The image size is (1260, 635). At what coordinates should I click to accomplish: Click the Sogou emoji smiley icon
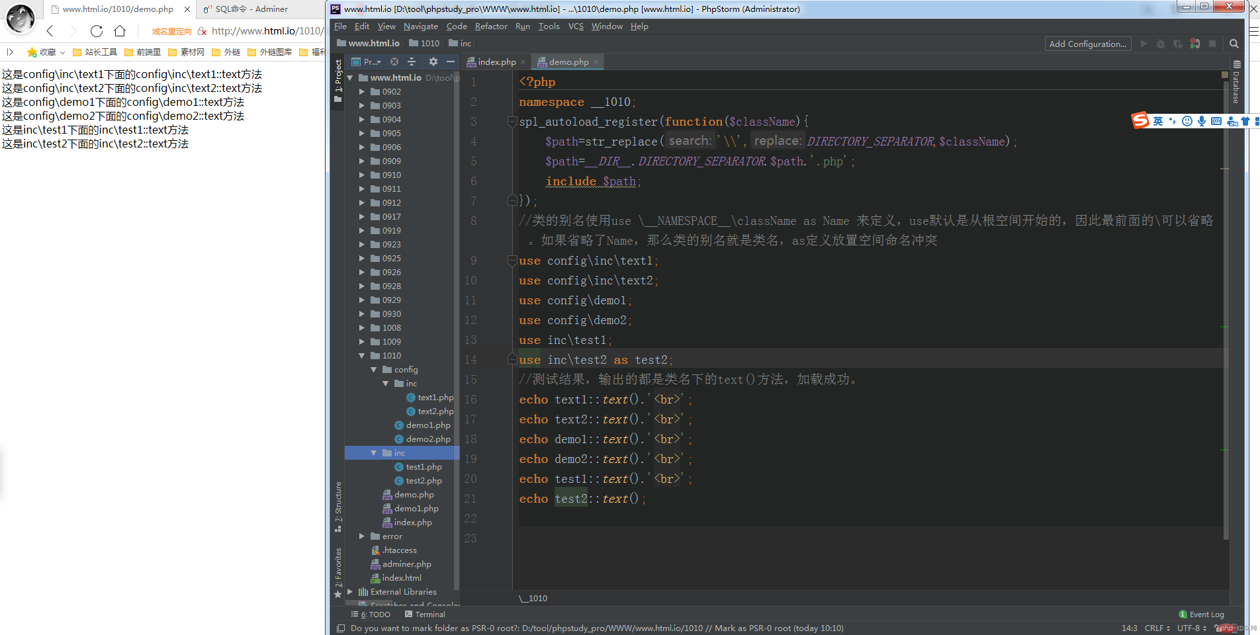point(1187,121)
